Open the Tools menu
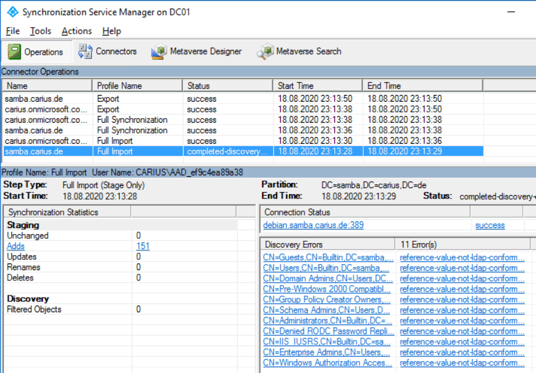 click(41, 31)
